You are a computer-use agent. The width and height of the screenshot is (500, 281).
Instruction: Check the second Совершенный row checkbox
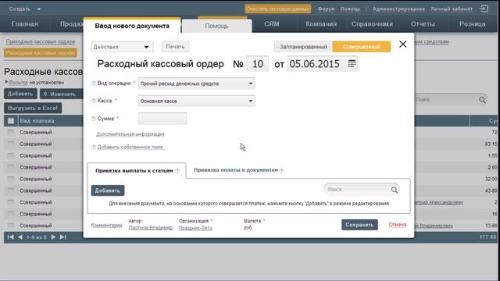point(11,144)
